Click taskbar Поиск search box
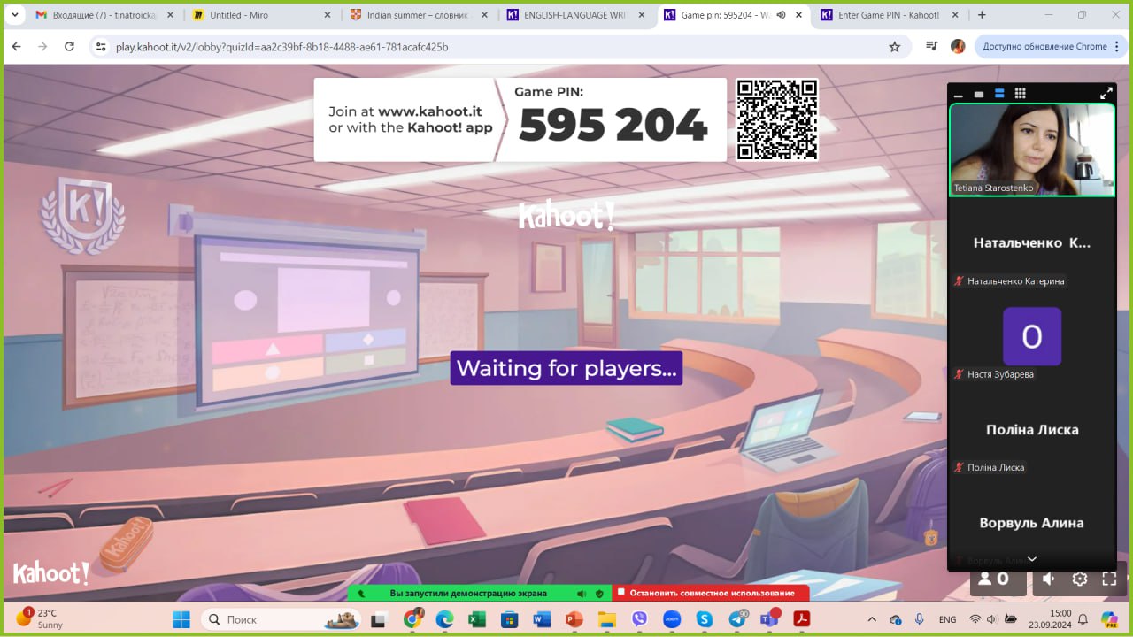 (281, 619)
